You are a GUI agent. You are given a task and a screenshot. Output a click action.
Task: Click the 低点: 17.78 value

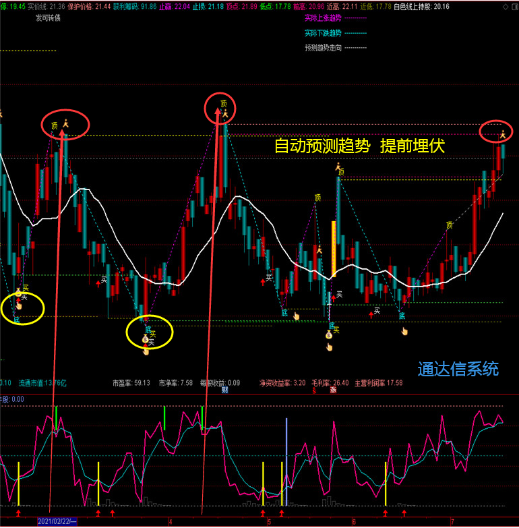point(275,6)
